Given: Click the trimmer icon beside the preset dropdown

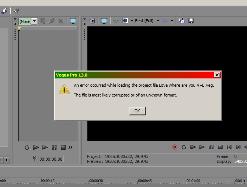Looking at the screenshot, I should tap(42, 21).
